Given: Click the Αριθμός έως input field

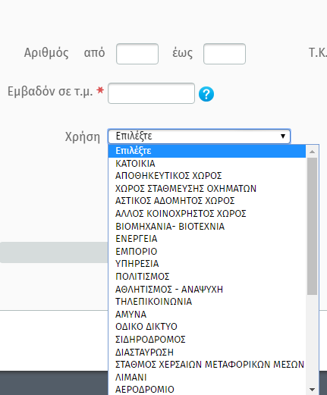Looking at the screenshot, I should (225, 54).
